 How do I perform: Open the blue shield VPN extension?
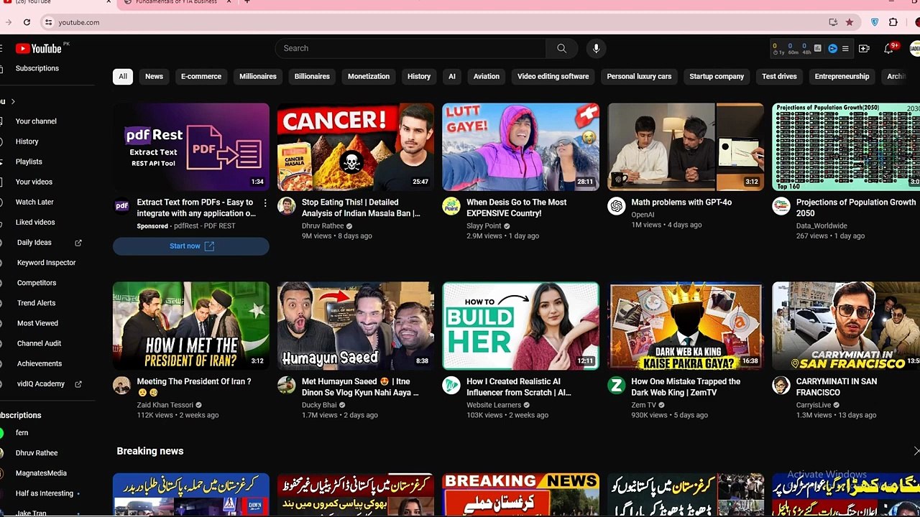click(875, 22)
